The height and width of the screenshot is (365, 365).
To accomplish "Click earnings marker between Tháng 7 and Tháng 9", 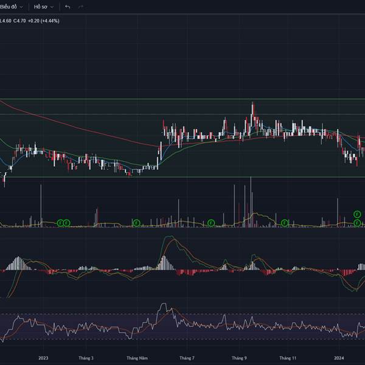I will click(211, 223).
